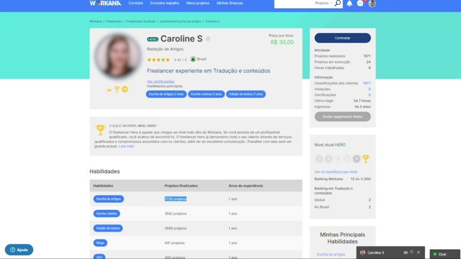This screenshot has width=461, height=259.
Task: Click inside the search input field
Action: (293, 4)
